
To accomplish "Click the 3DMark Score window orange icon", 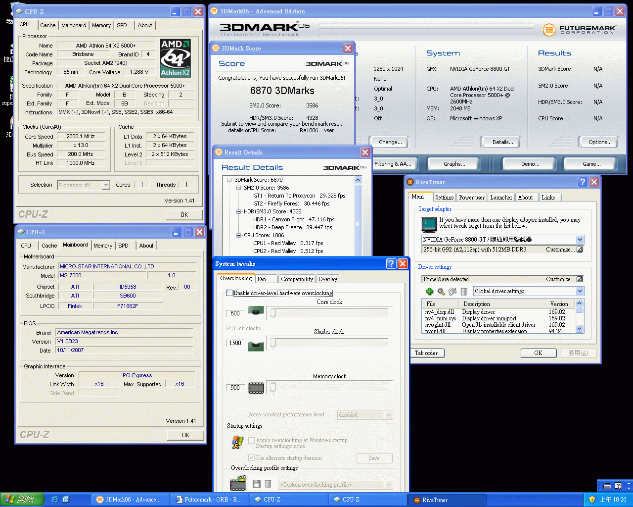I will 216,48.
